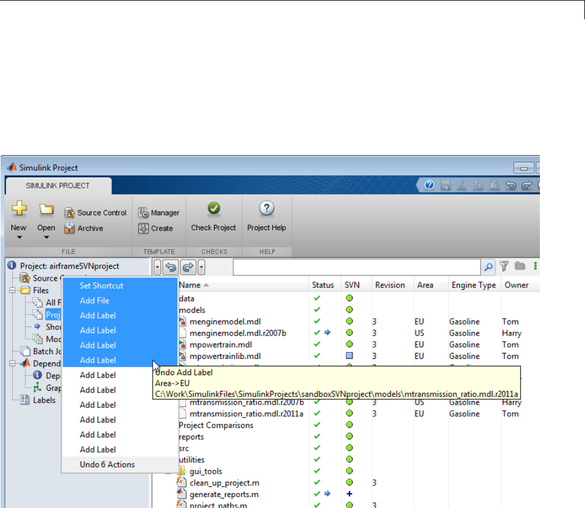The image size is (585, 508).
Task: Open Source Control in the toolstrip
Action: coord(95,213)
